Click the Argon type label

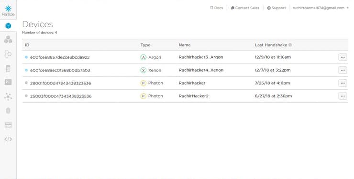click(155, 57)
